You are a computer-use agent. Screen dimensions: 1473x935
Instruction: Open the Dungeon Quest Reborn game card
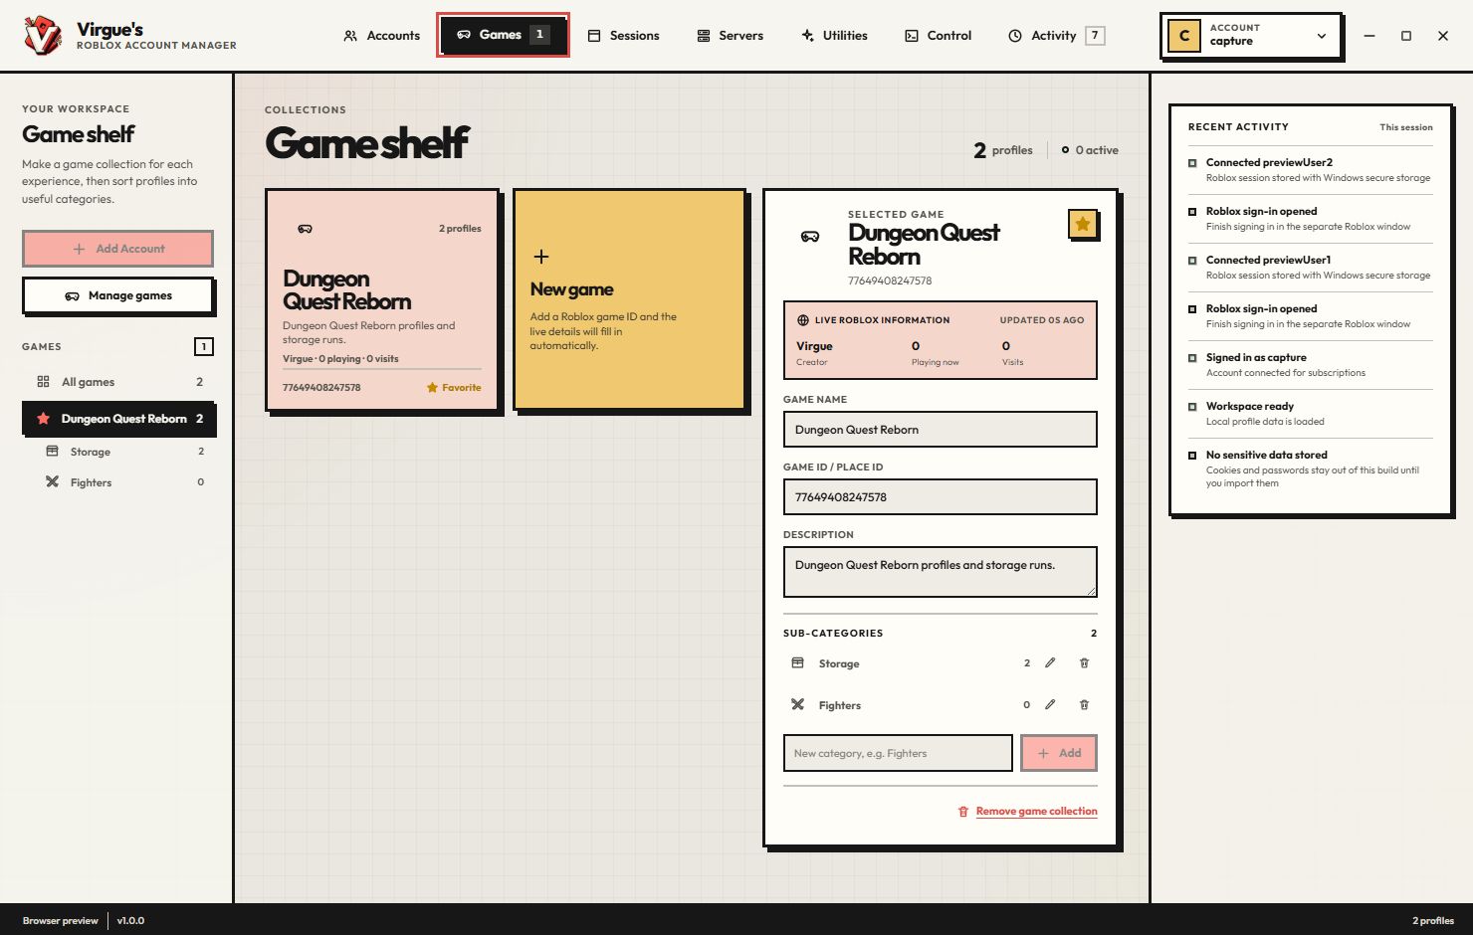click(x=382, y=299)
